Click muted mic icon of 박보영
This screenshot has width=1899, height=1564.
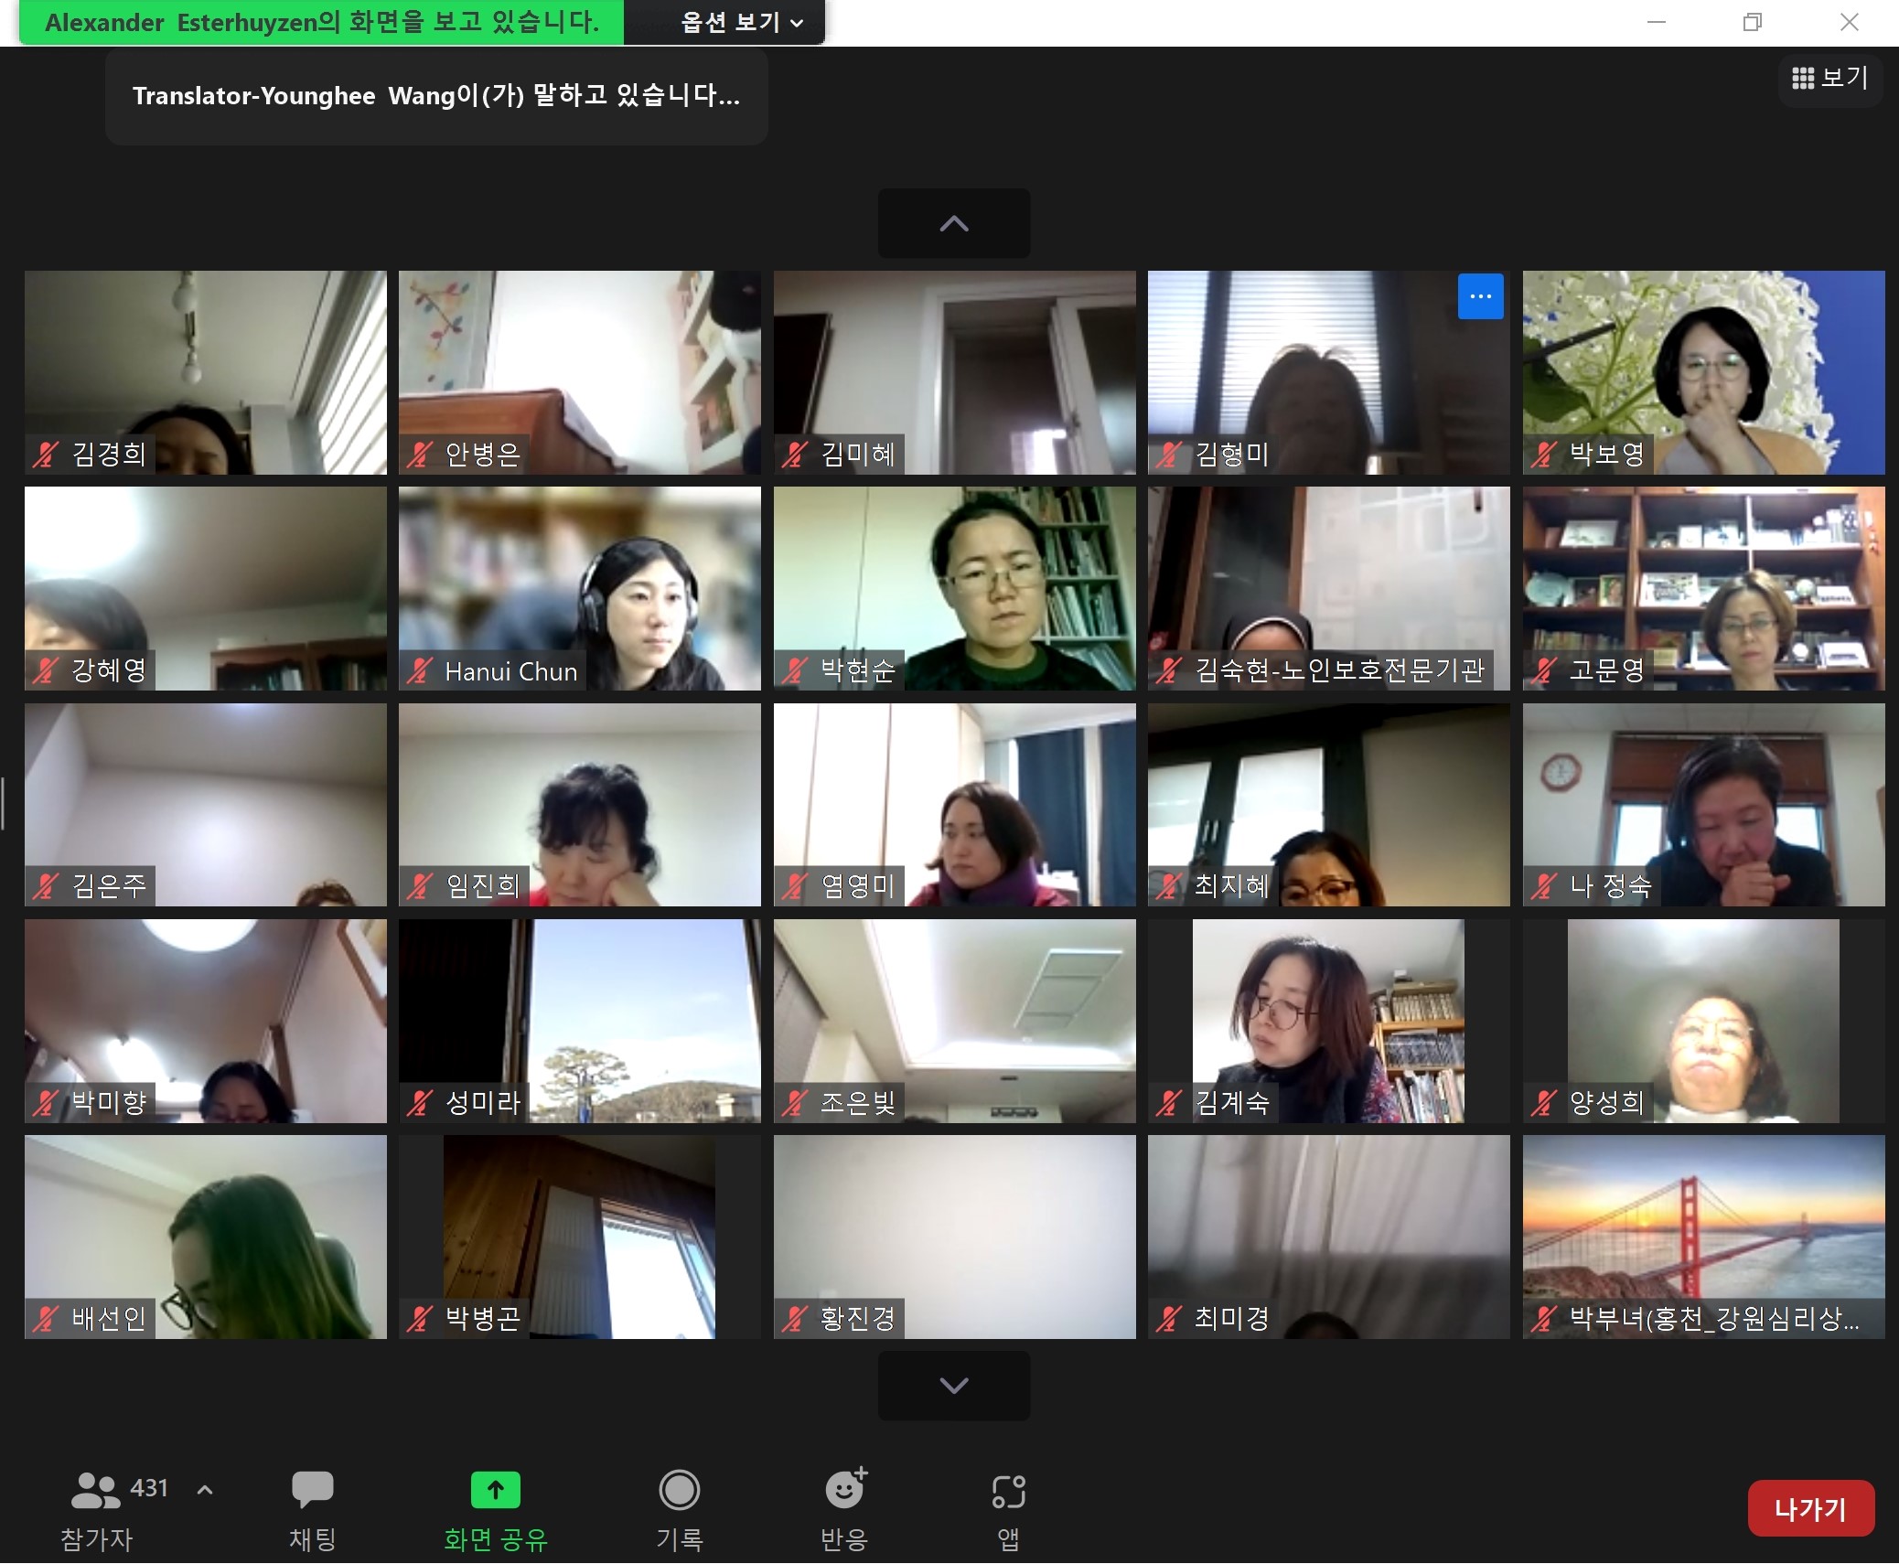pyautogui.click(x=1544, y=455)
